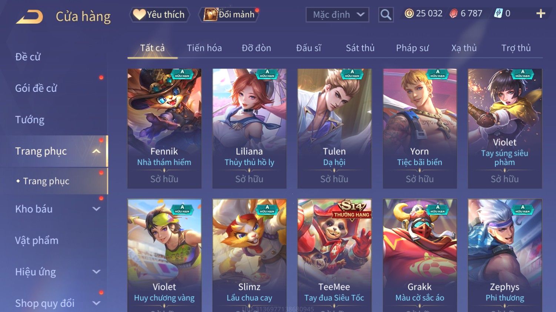Open the search magnifier icon
The image size is (556, 312).
click(386, 15)
